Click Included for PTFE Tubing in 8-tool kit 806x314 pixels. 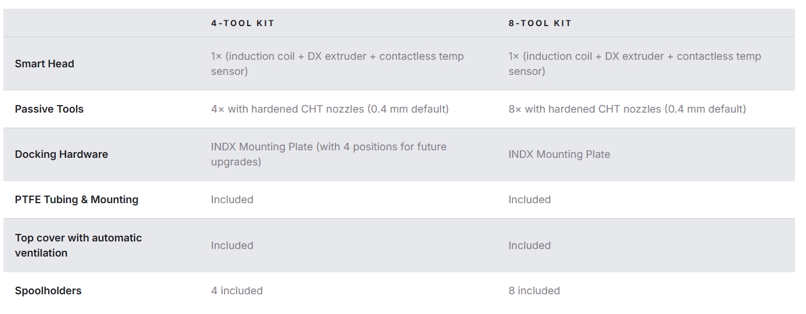(x=530, y=200)
